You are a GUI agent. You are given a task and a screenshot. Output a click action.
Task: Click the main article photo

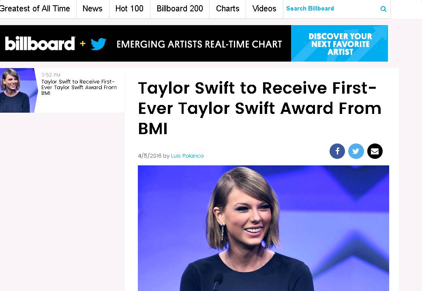(263, 228)
